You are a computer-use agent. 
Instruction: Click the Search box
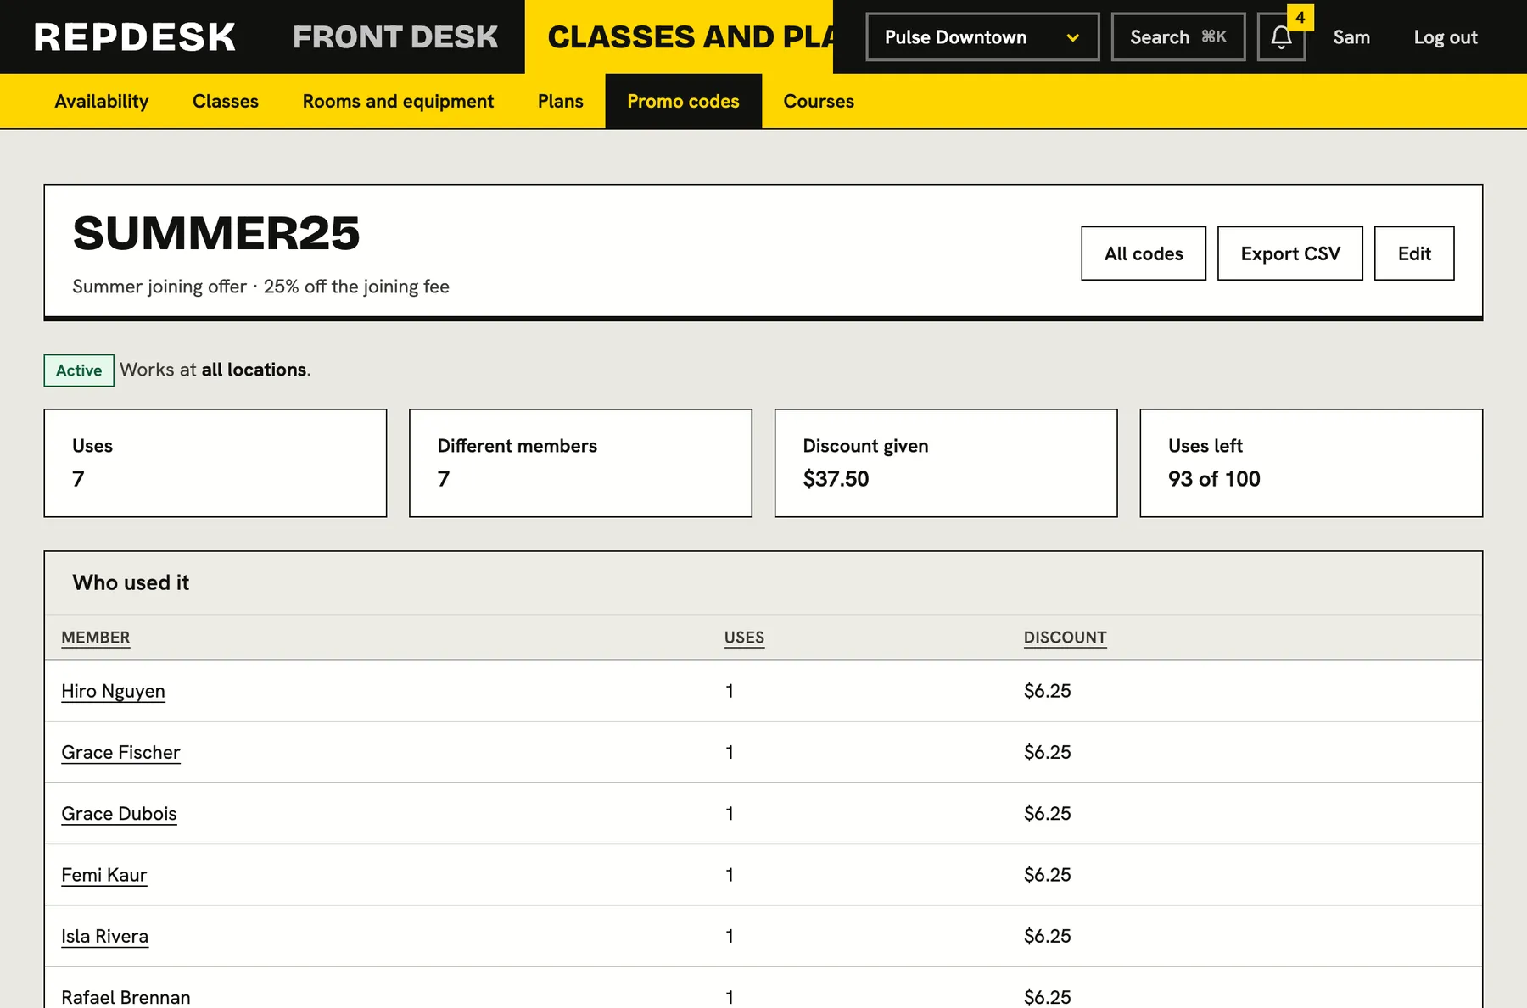click(1178, 37)
